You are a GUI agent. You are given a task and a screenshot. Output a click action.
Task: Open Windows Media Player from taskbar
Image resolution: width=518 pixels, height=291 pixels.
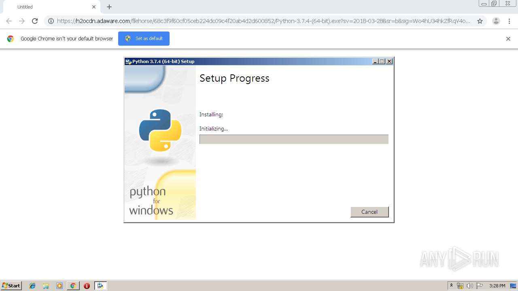tap(59, 286)
